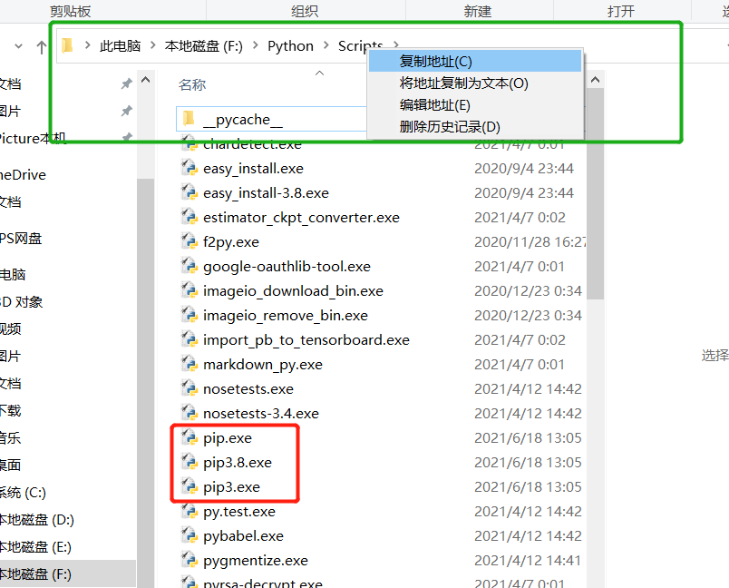Select 编辑地址(E) in context menu
This screenshot has height=588, width=729.
point(434,105)
